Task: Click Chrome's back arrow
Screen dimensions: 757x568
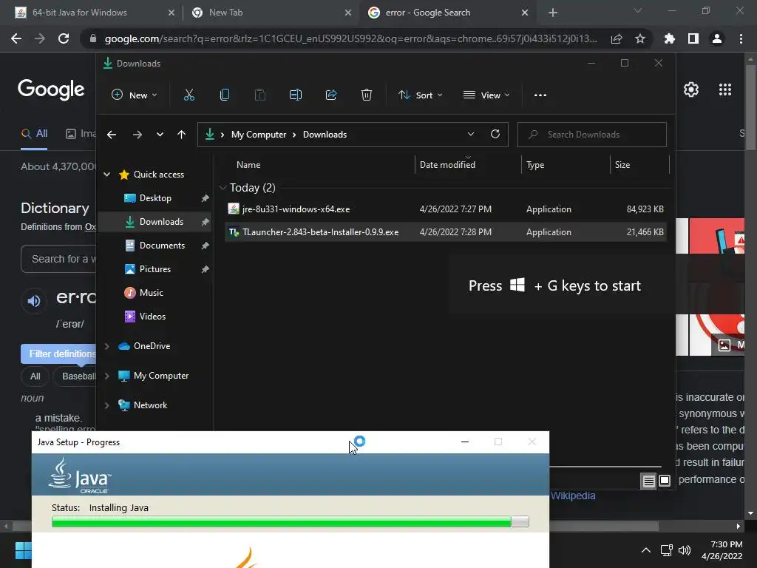Action: pos(16,38)
